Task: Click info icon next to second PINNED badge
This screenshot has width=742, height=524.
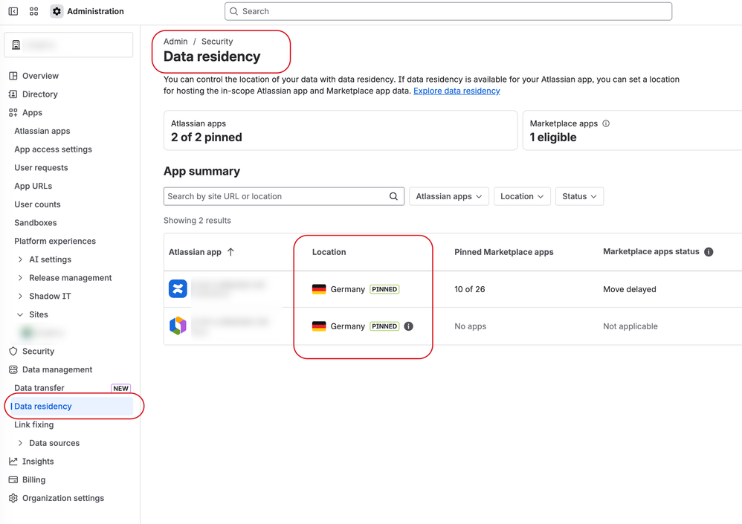Action: 409,326
